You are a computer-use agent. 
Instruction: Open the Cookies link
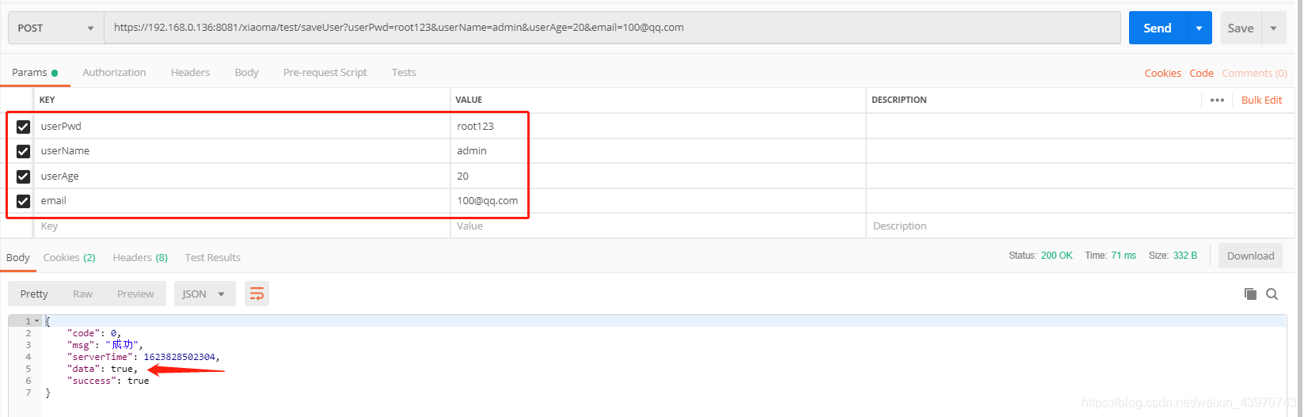pyautogui.click(x=1162, y=73)
